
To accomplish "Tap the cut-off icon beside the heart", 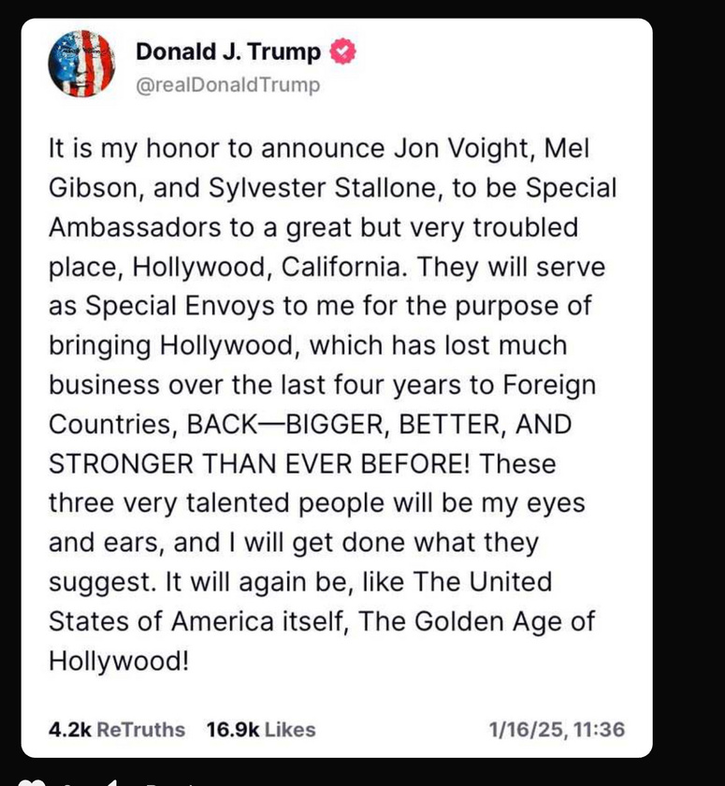I will [113, 782].
